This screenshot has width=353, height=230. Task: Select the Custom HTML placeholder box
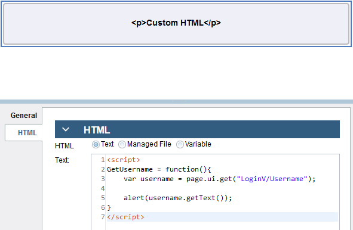pyautogui.click(x=176, y=24)
